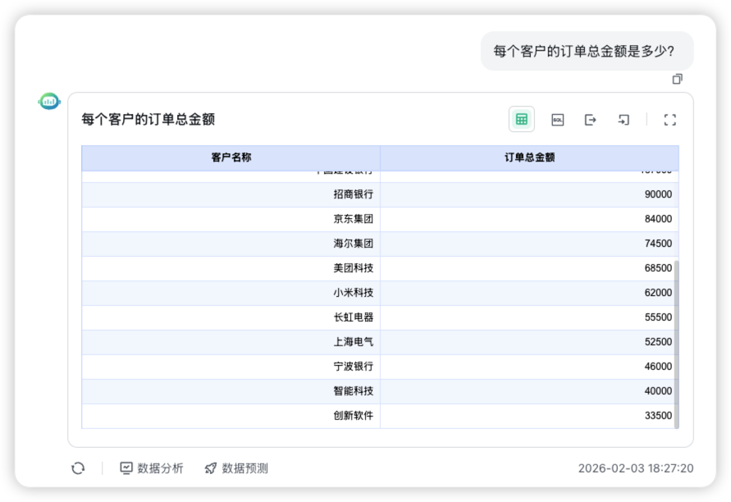Open 数据分析 analysis panel
The width and height of the screenshot is (731, 502).
coord(153,468)
